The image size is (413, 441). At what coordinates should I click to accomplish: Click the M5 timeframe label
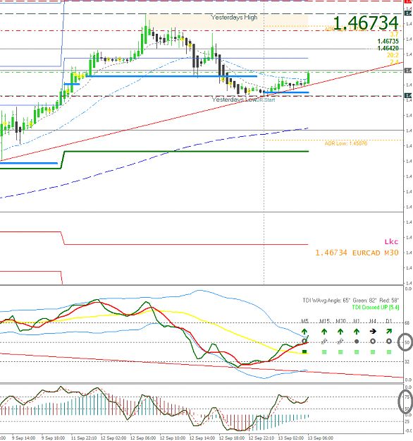tap(305, 321)
